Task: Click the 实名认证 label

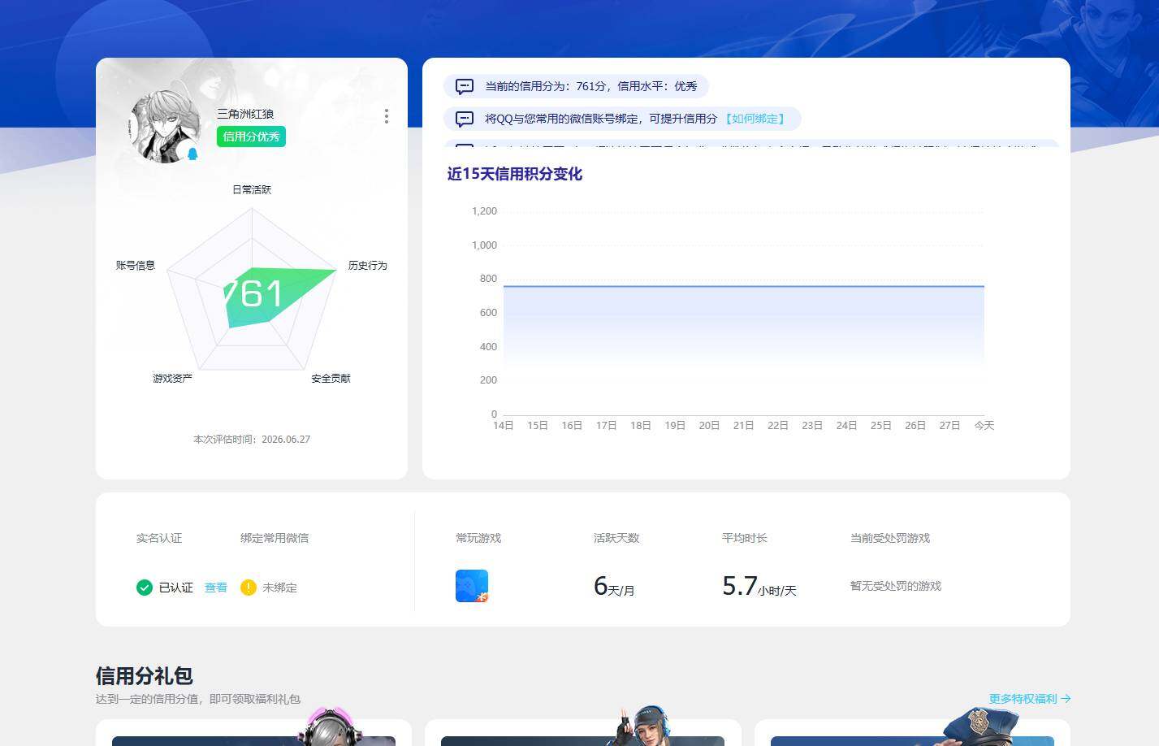Action: tap(159, 538)
